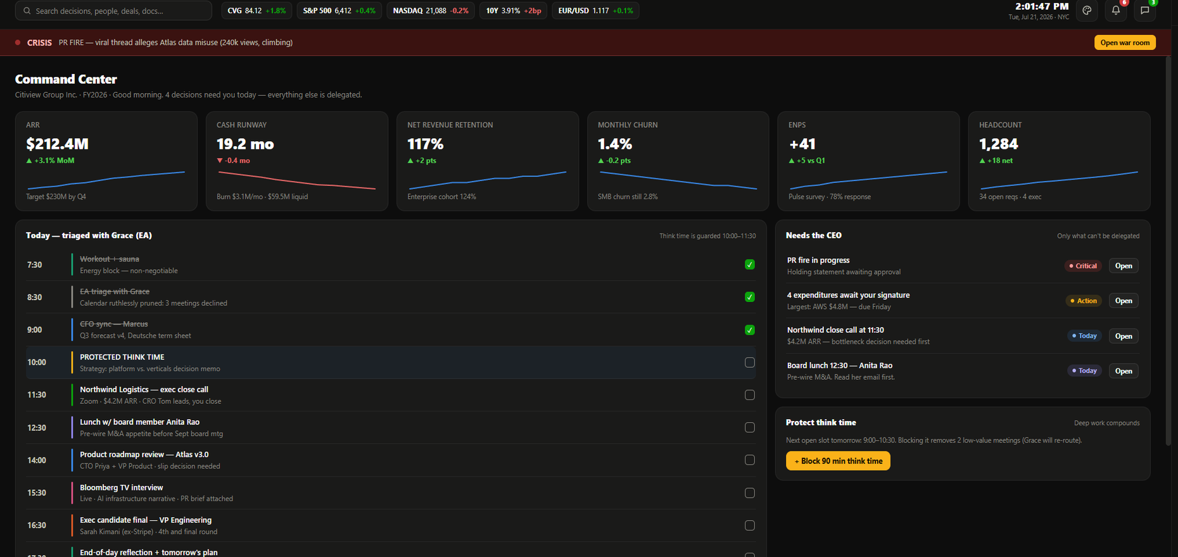Open the ENPS +41 card
1178x557 pixels.
pyautogui.click(x=868, y=161)
